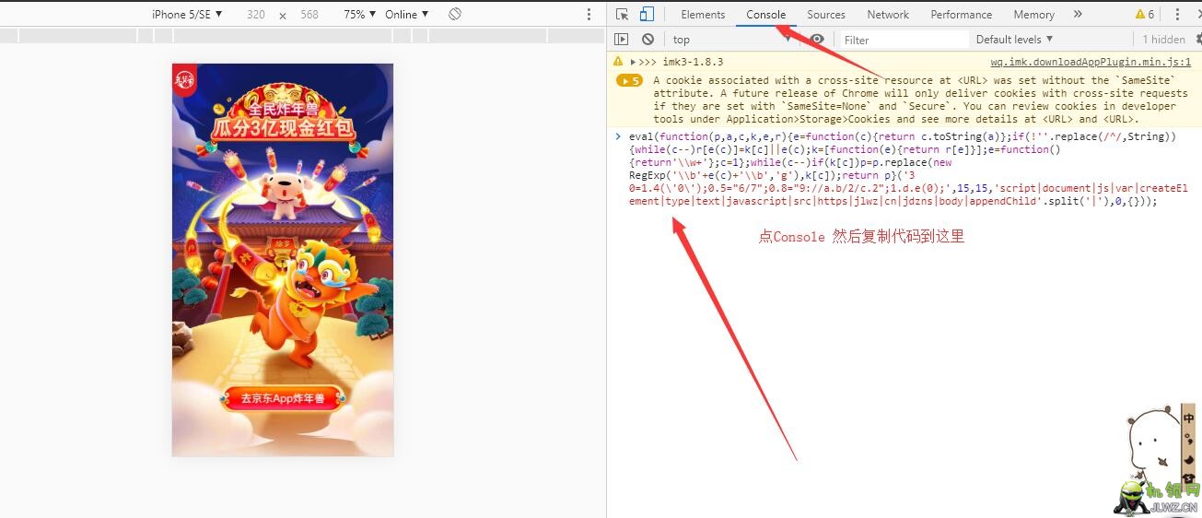Clear console with the ban icon
The height and width of the screenshot is (518, 1202).
(x=648, y=40)
